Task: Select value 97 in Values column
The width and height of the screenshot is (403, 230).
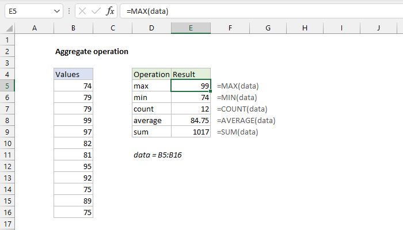Action: (73, 132)
